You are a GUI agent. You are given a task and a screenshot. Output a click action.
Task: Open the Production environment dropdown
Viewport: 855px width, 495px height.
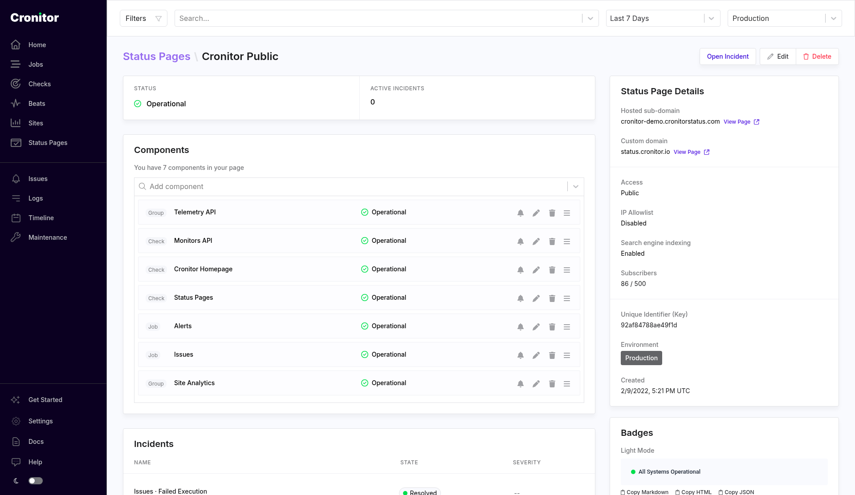click(784, 18)
